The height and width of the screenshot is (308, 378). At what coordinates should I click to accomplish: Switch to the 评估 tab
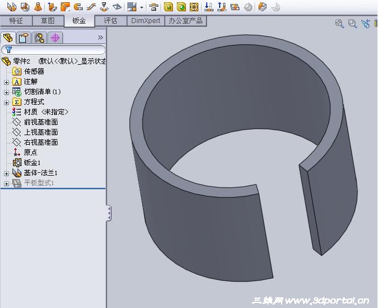click(110, 21)
